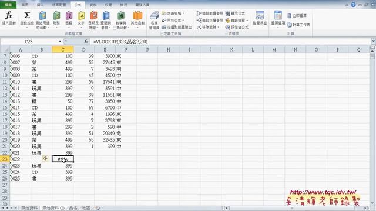376x211 pixels.
Task: Click the VLOOKUP formula in formula bar
Action: click(120, 42)
